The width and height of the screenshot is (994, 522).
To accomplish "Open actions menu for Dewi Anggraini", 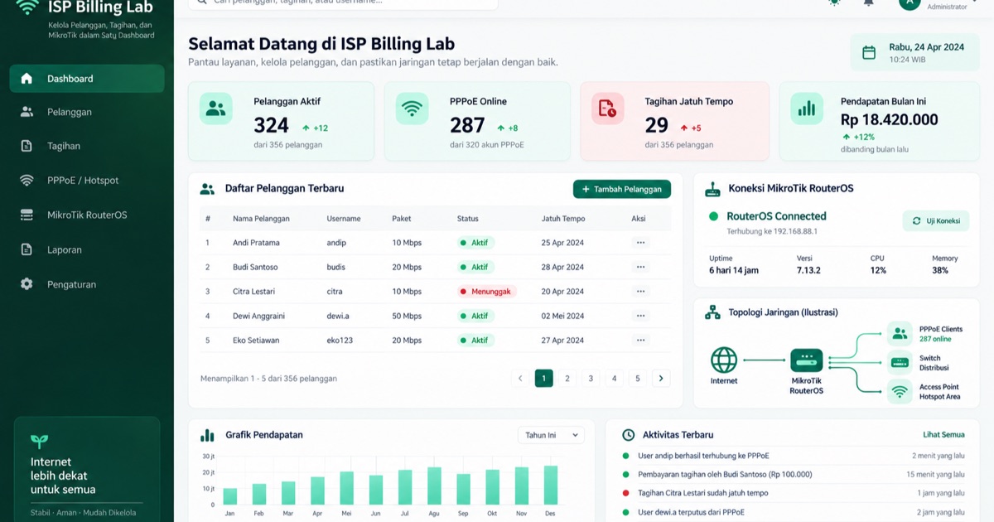I will pyautogui.click(x=640, y=317).
